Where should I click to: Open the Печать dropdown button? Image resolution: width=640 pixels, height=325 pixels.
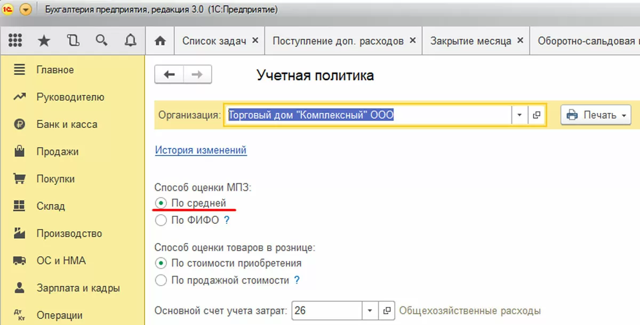pyautogui.click(x=595, y=115)
